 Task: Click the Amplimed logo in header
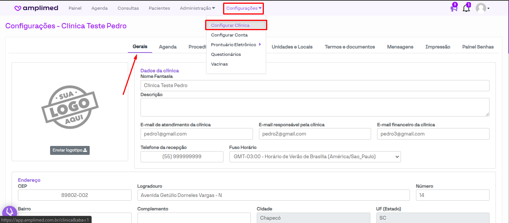click(x=36, y=8)
